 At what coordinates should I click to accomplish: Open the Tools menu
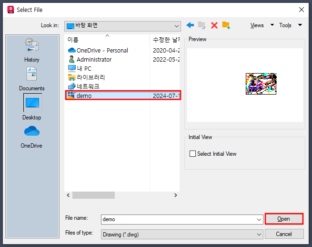click(285, 25)
